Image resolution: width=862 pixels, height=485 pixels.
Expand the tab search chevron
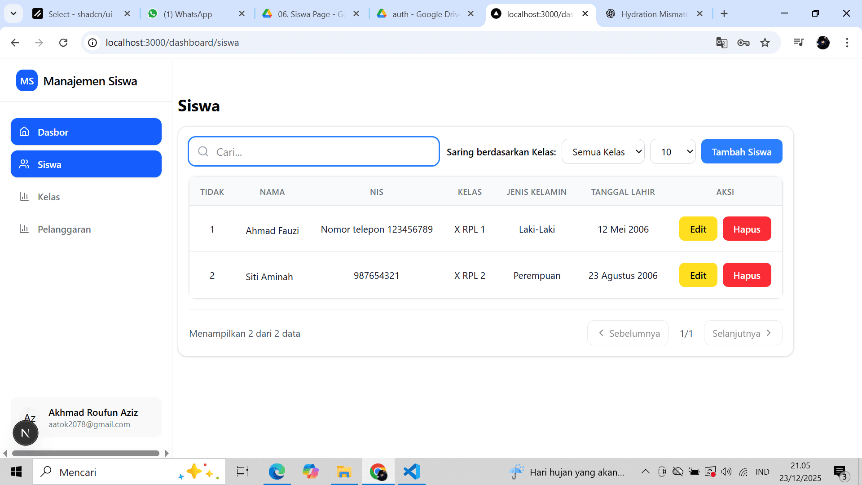[x=13, y=13]
